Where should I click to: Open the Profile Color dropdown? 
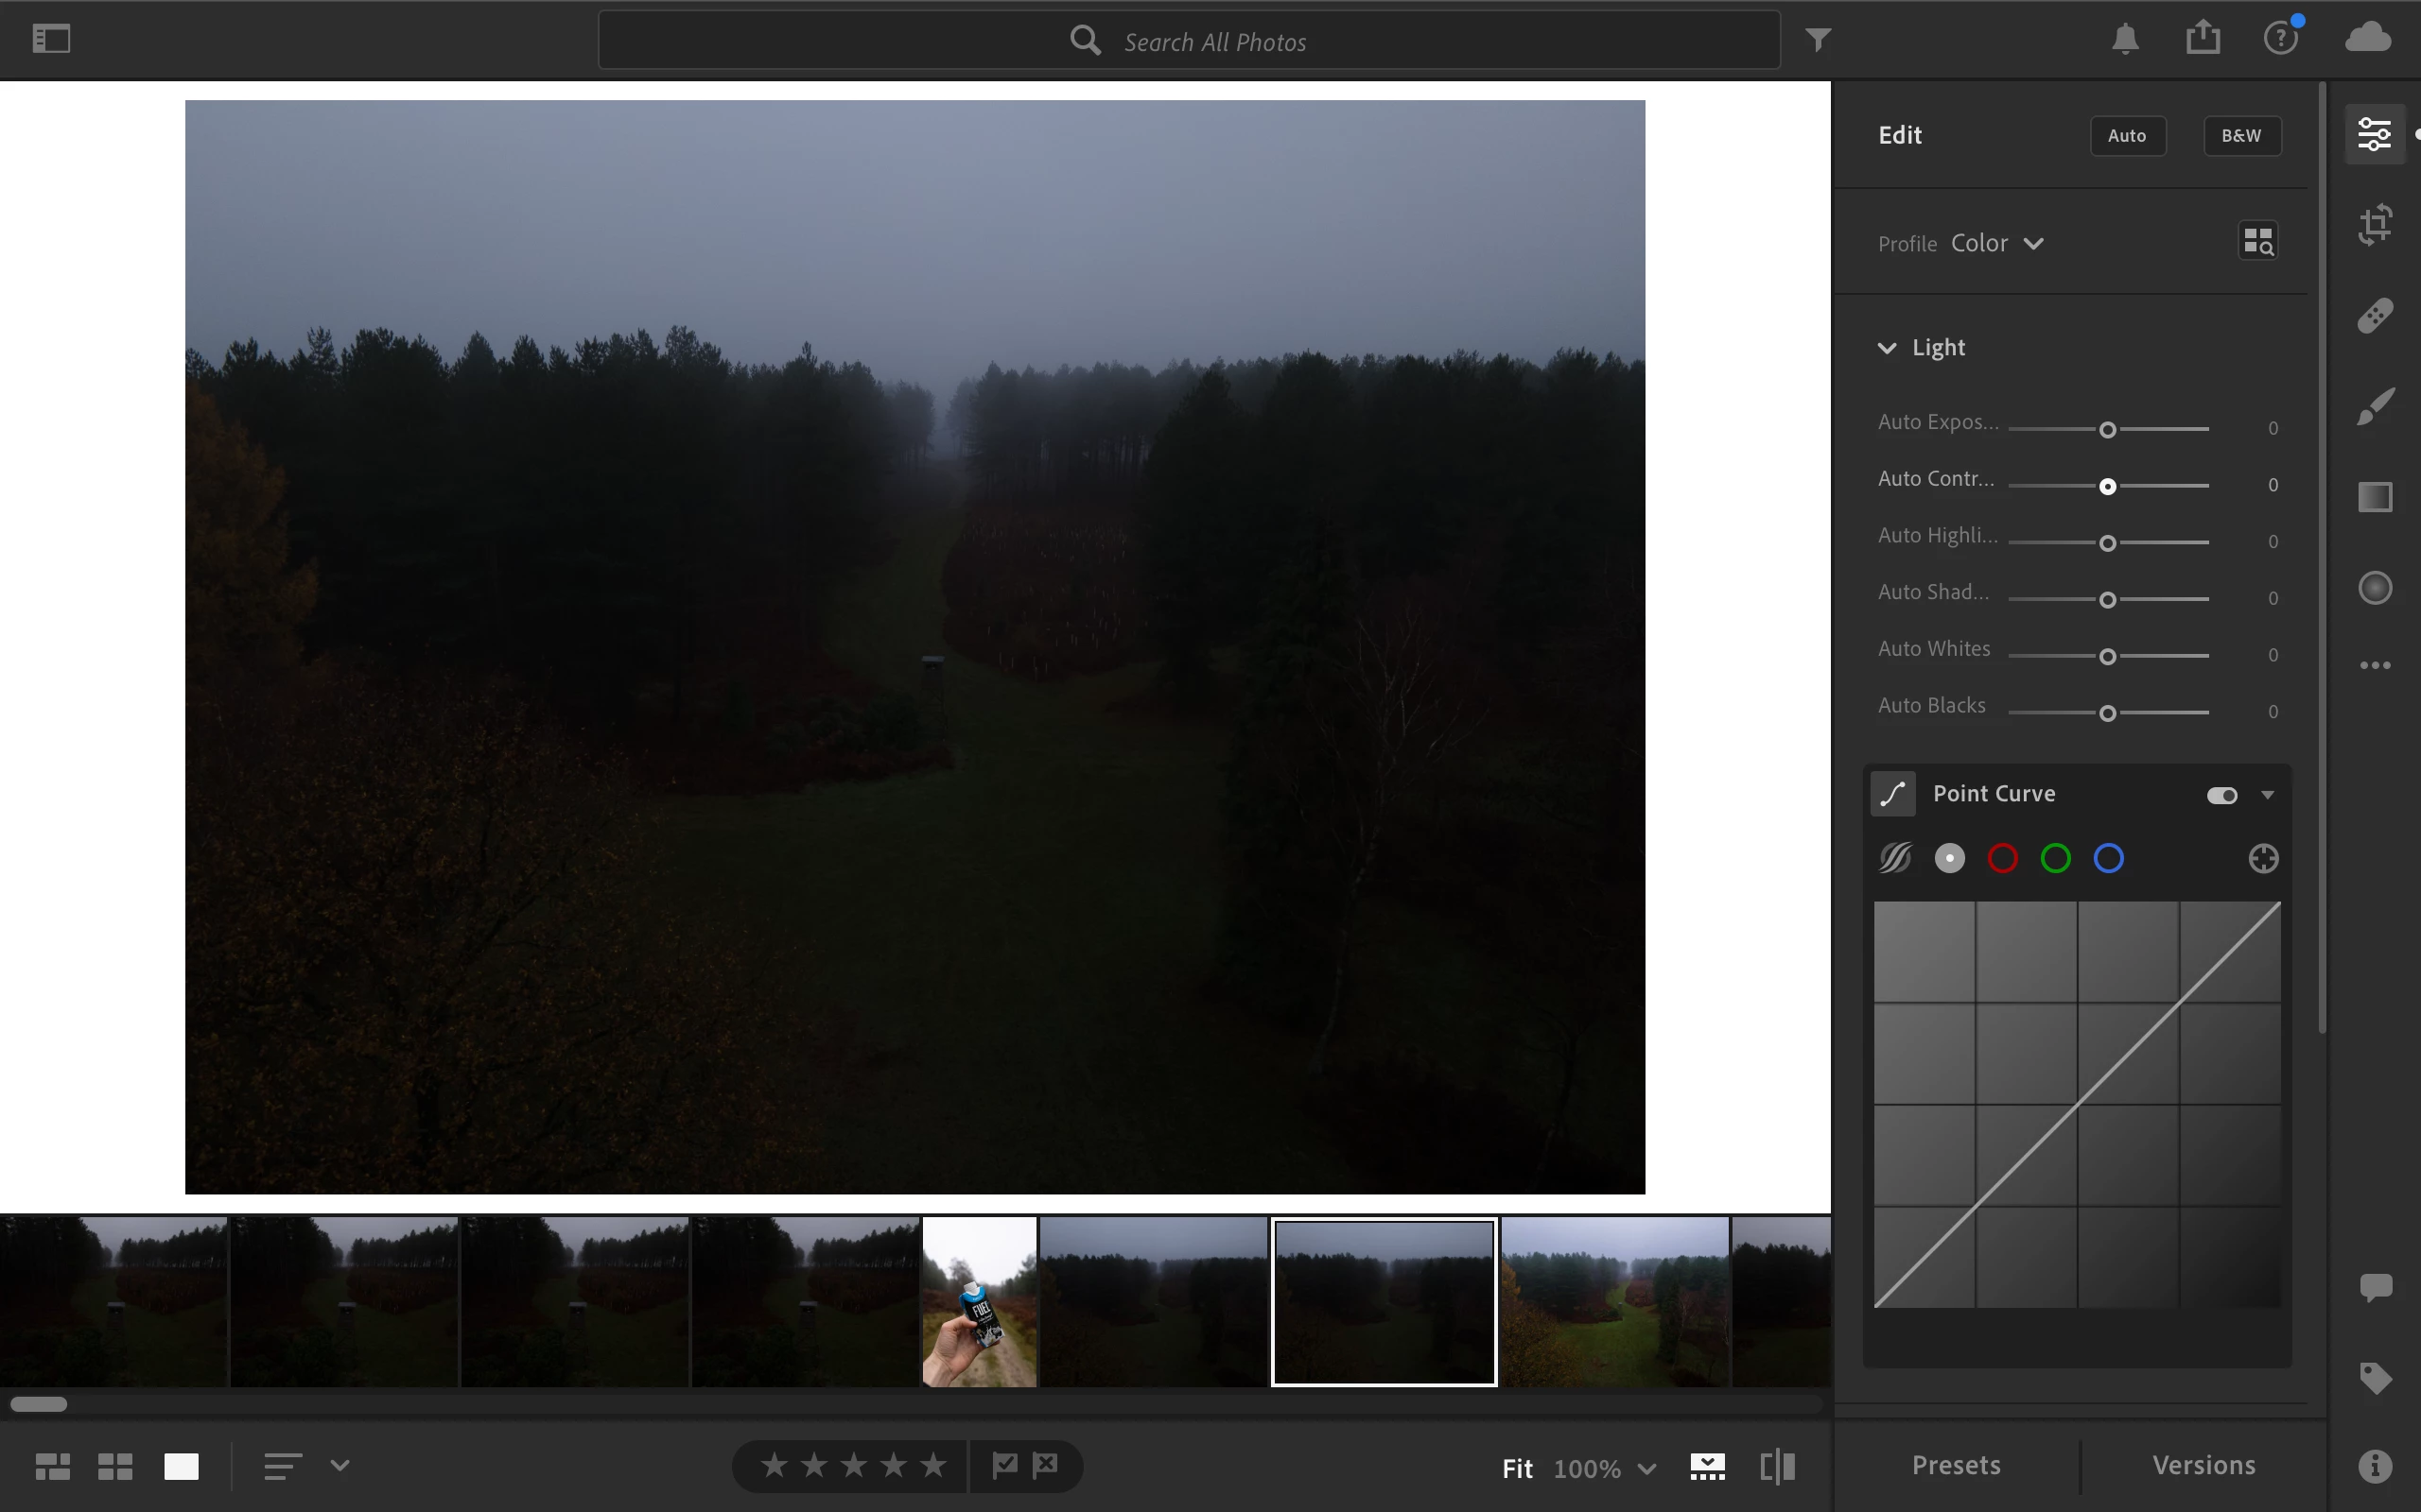(1995, 243)
